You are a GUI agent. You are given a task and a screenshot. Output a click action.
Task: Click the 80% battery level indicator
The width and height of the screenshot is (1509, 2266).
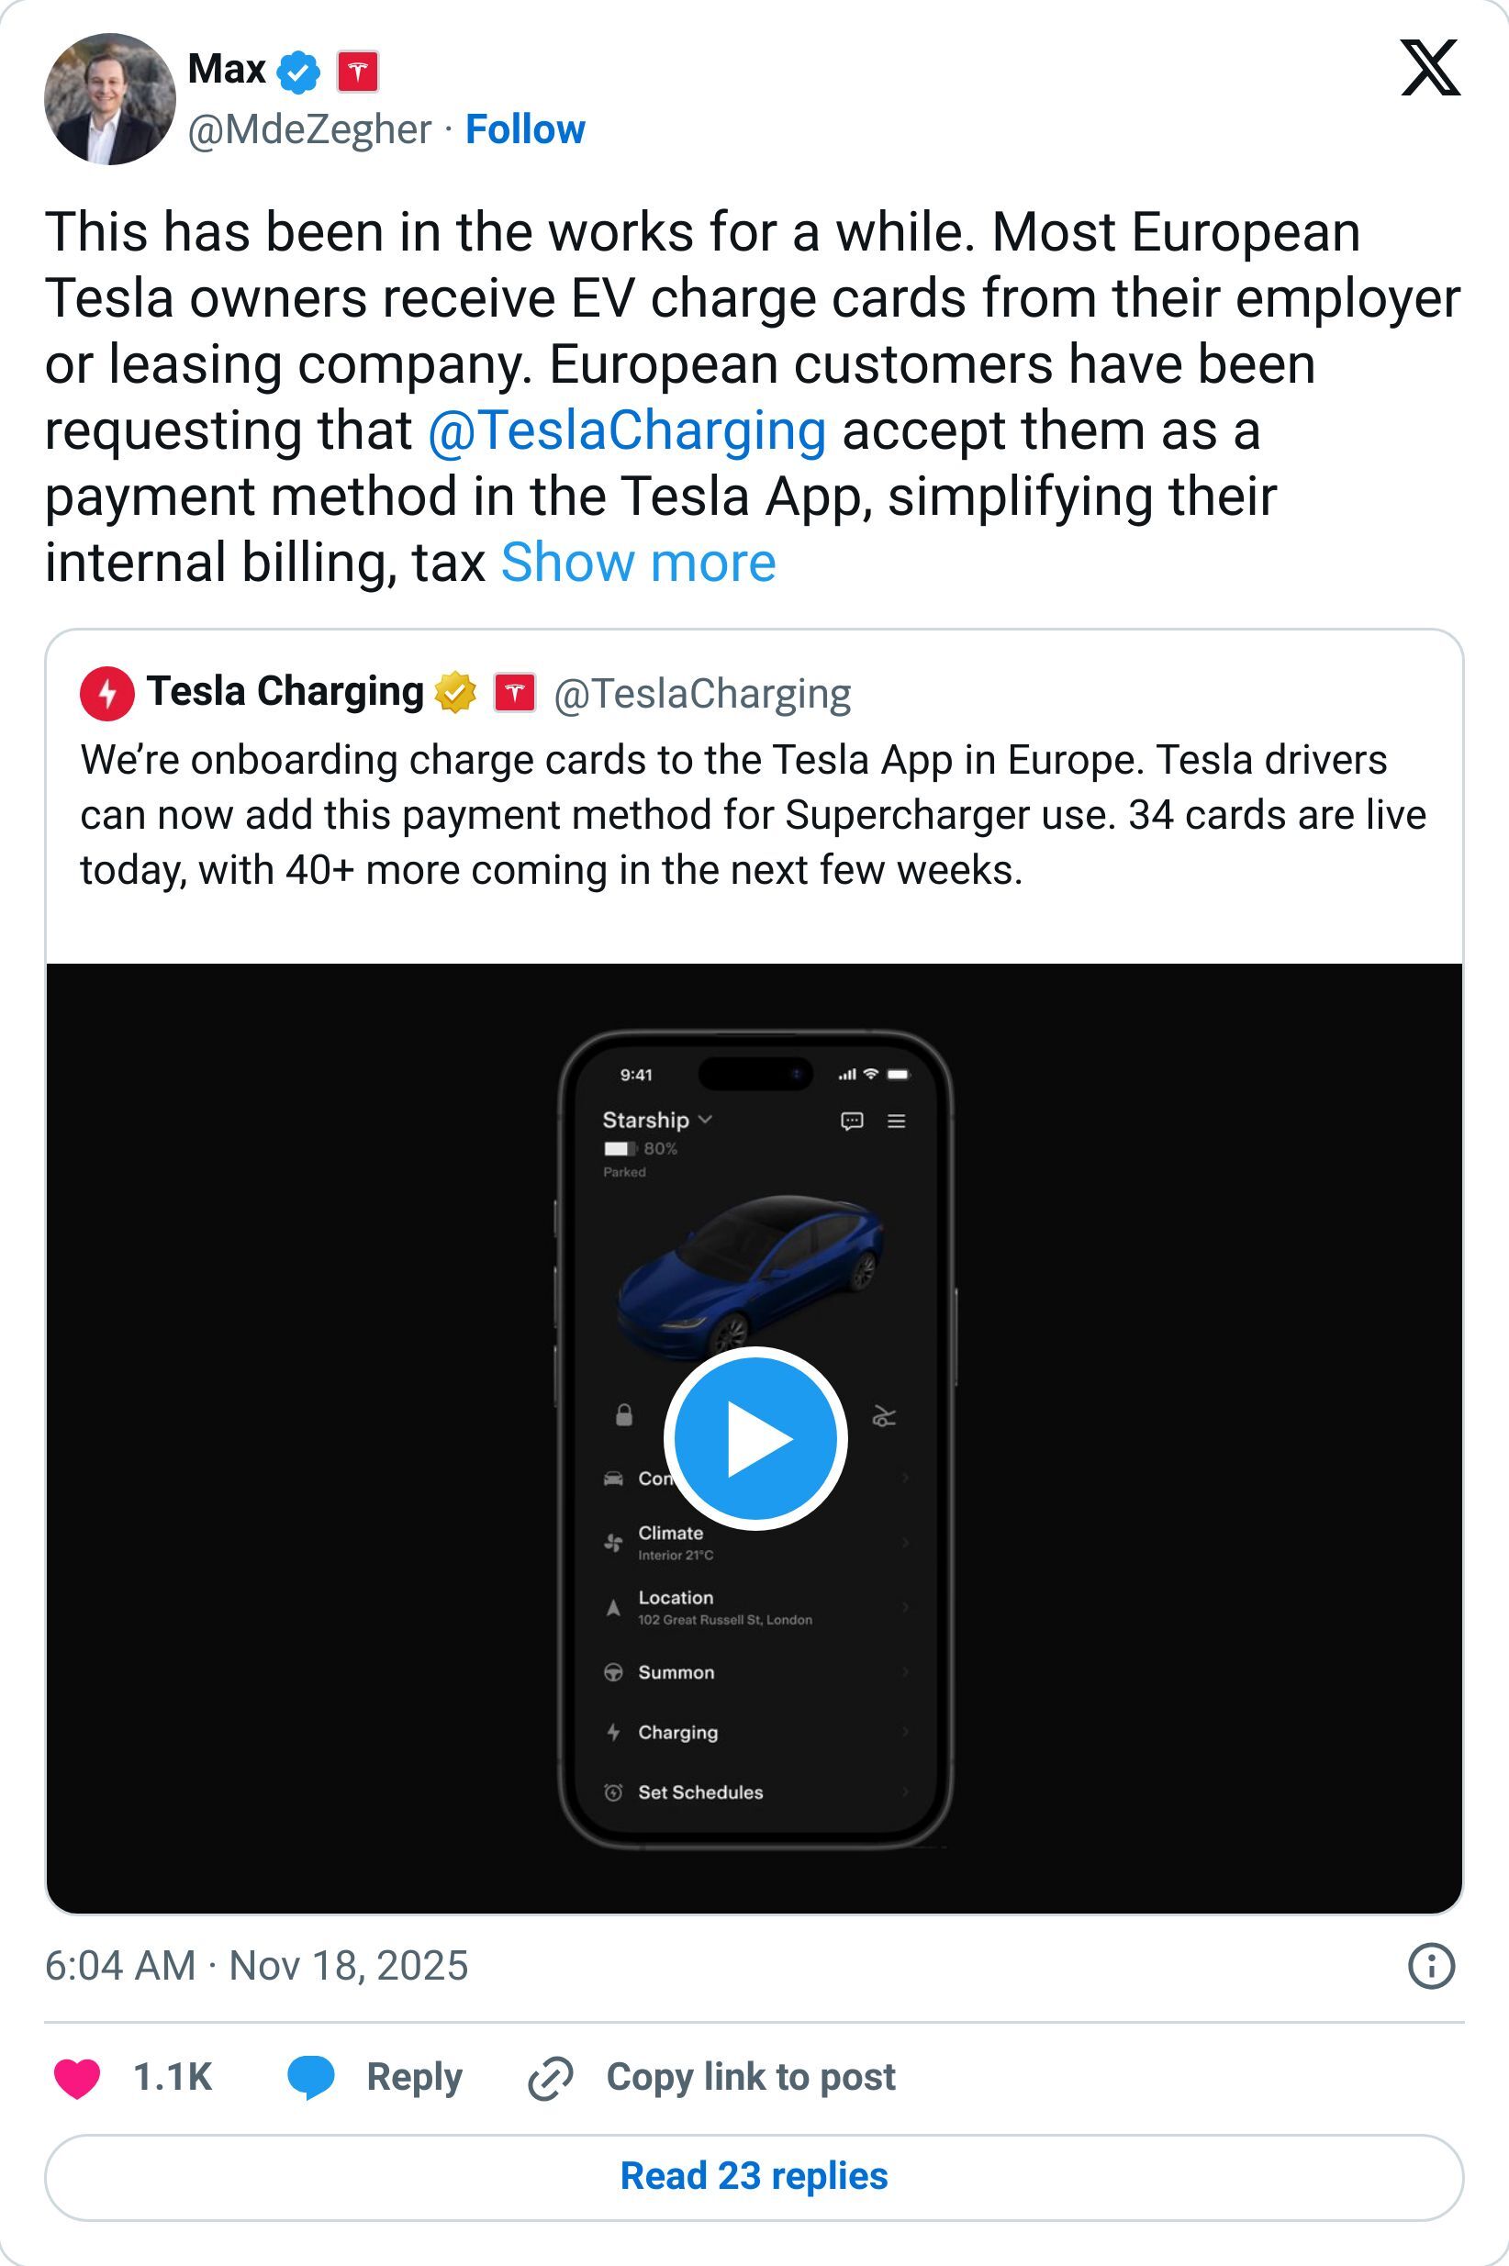(639, 1149)
